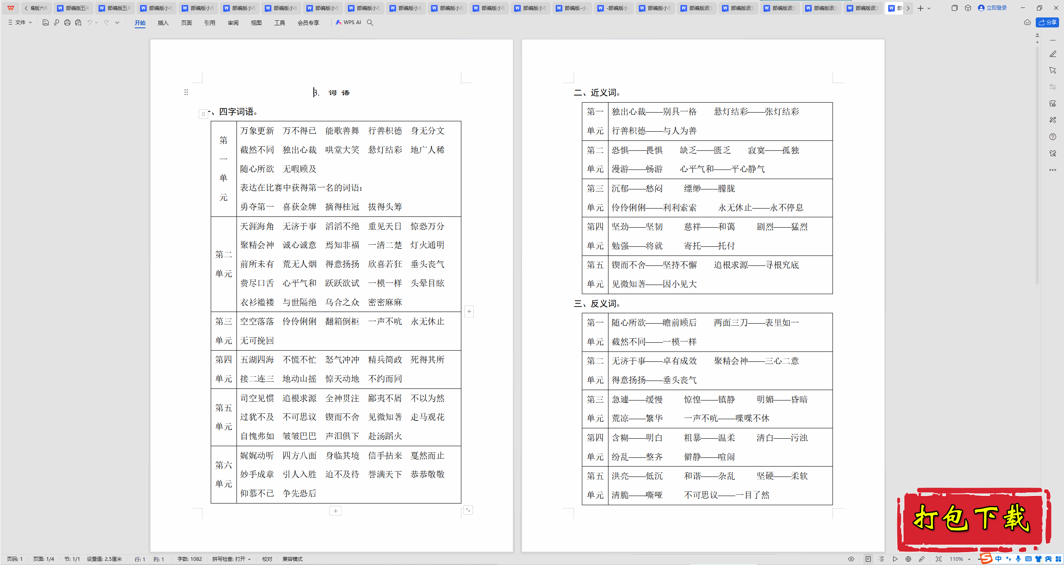Click the plus button to add new tab
The image size is (1064, 565).
tap(921, 8)
